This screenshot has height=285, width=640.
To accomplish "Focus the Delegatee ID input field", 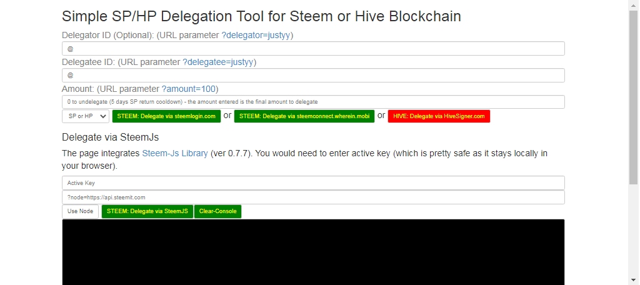I will point(314,76).
